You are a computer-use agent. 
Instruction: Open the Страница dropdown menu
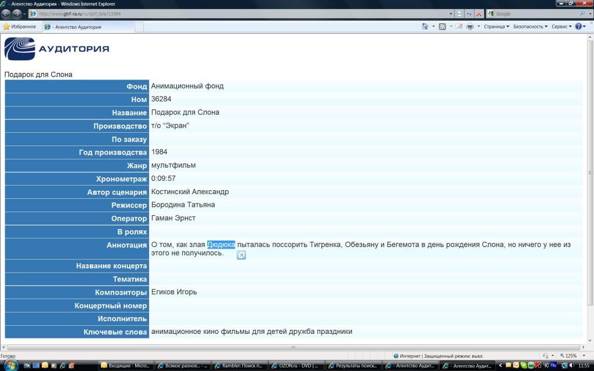point(497,27)
